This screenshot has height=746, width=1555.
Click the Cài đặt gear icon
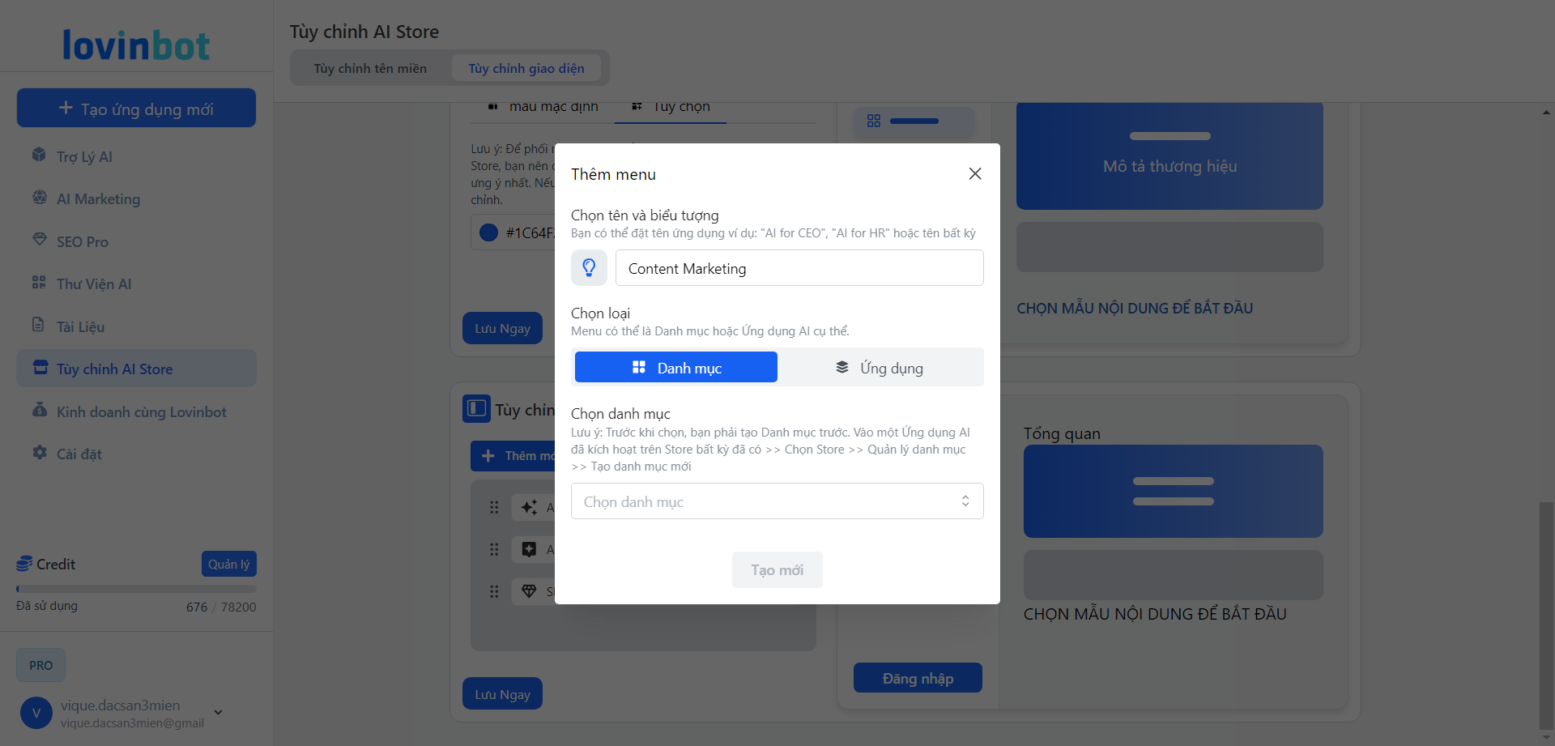(39, 453)
